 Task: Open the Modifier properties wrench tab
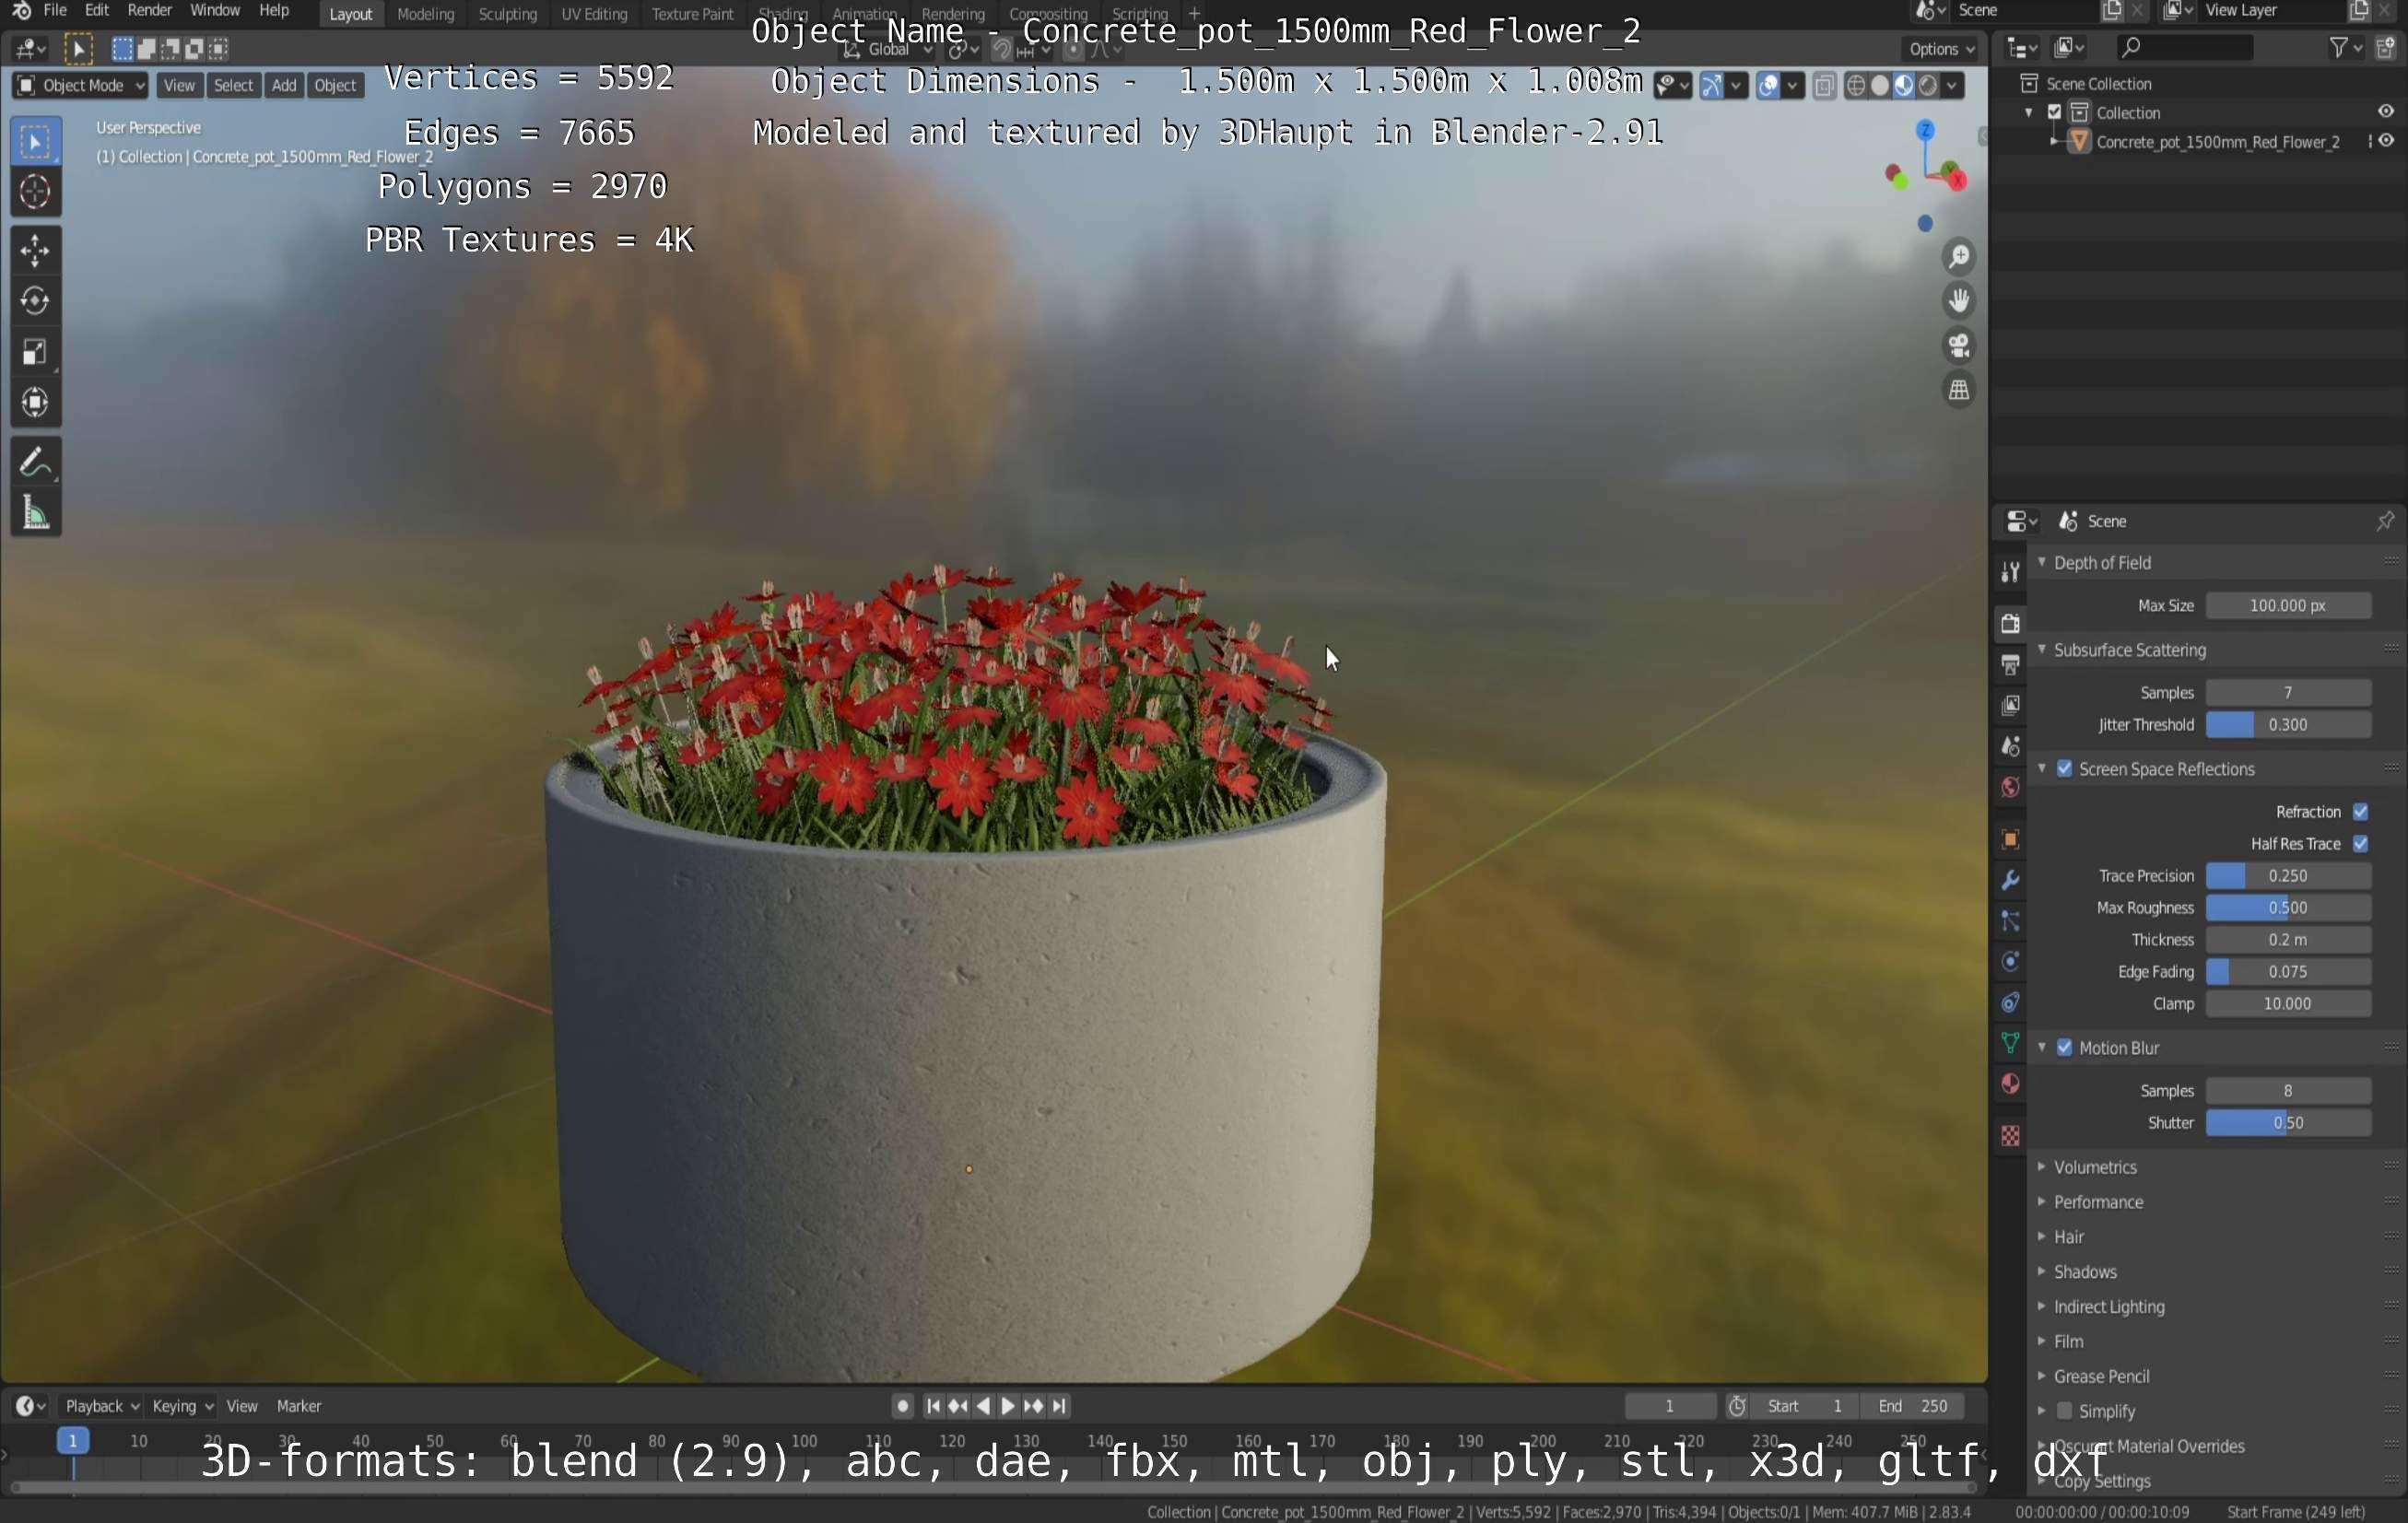click(x=2009, y=880)
